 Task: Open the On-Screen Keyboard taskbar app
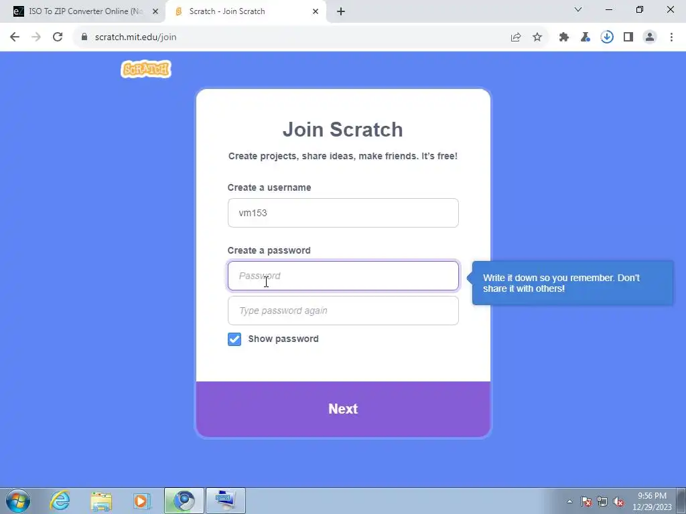click(x=226, y=501)
